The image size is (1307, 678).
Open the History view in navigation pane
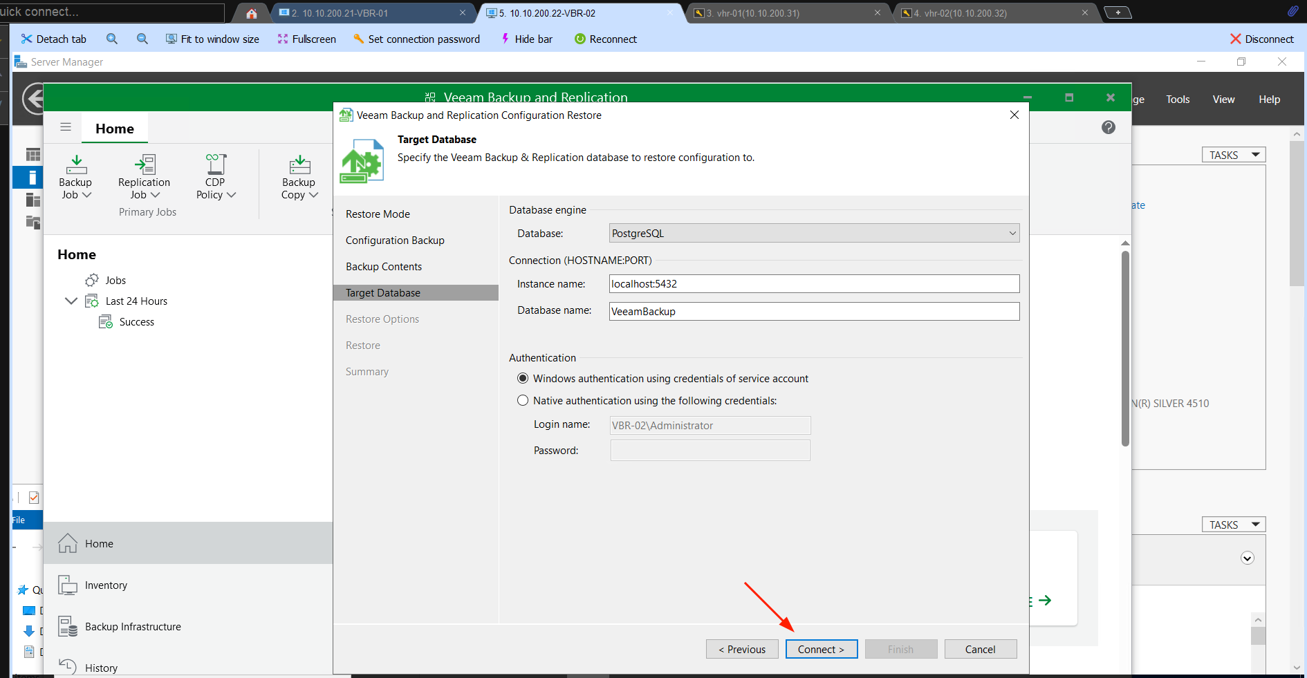(188, 666)
